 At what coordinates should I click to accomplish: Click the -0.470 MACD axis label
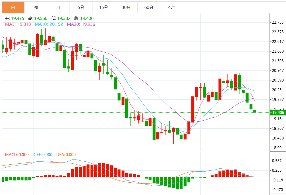click(x=277, y=190)
